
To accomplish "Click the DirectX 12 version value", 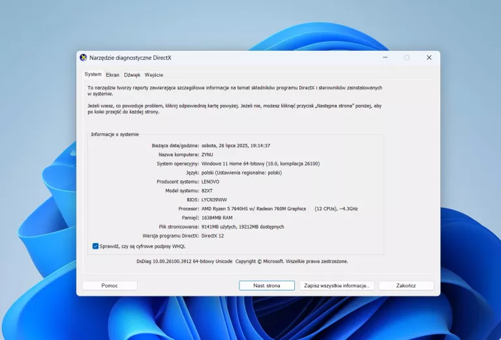I will [x=213, y=236].
